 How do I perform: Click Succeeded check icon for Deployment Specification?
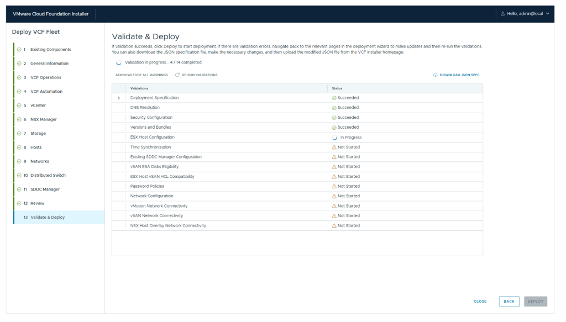[x=334, y=98]
